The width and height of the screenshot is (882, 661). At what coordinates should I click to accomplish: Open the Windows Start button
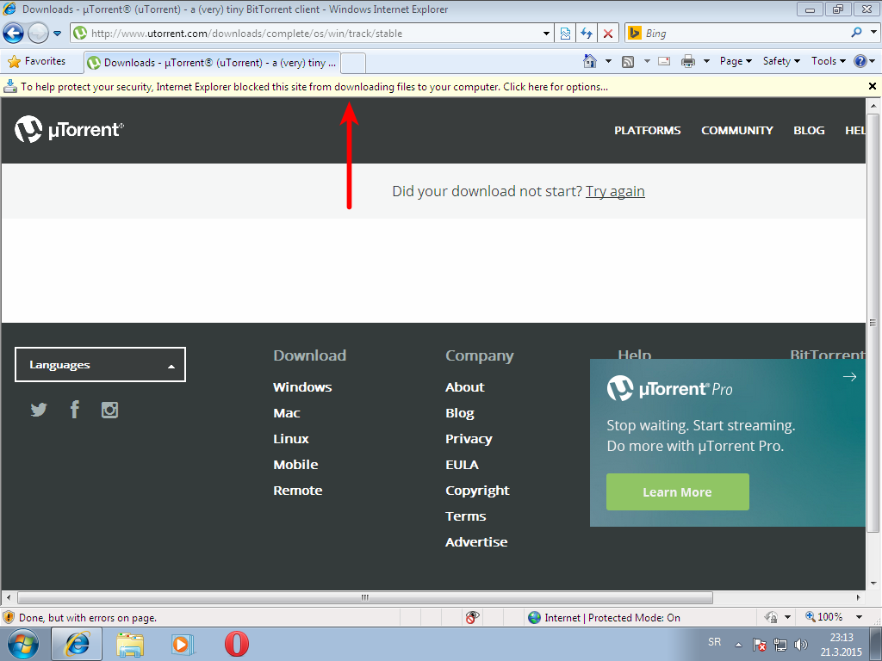coord(23,644)
